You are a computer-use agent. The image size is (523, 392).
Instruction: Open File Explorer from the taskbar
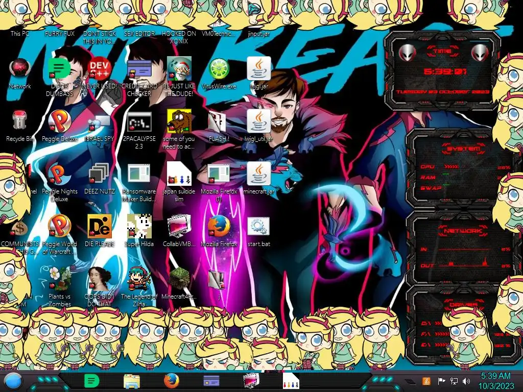[132, 381]
